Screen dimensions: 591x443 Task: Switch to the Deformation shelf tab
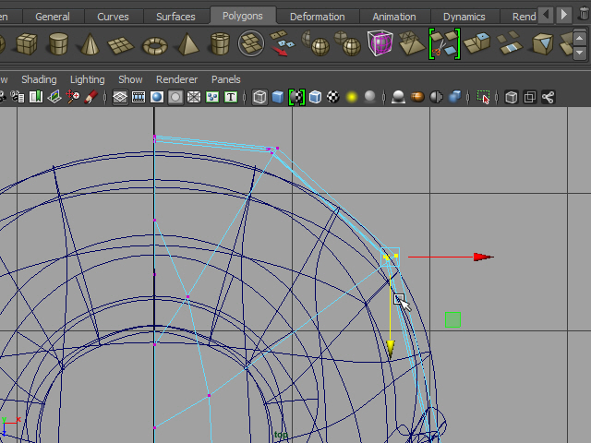pos(318,17)
